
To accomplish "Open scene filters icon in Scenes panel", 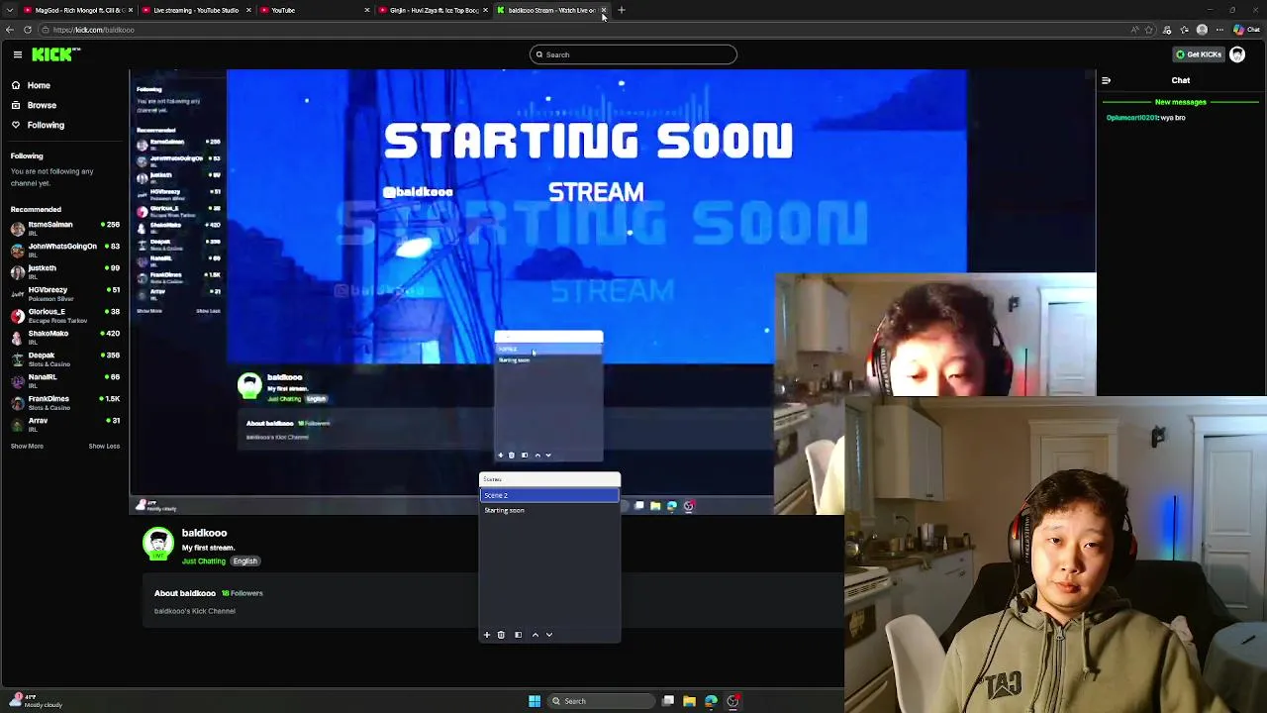I will (518, 635).
